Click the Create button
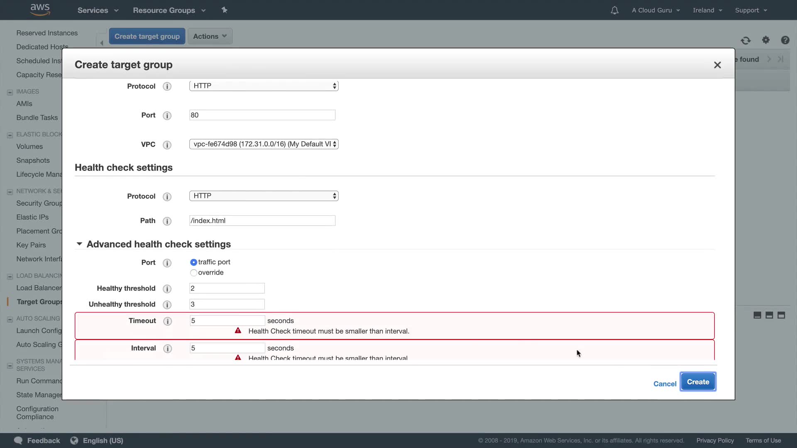797x448 pixels. pyautogui.click(x=698, y=382)
